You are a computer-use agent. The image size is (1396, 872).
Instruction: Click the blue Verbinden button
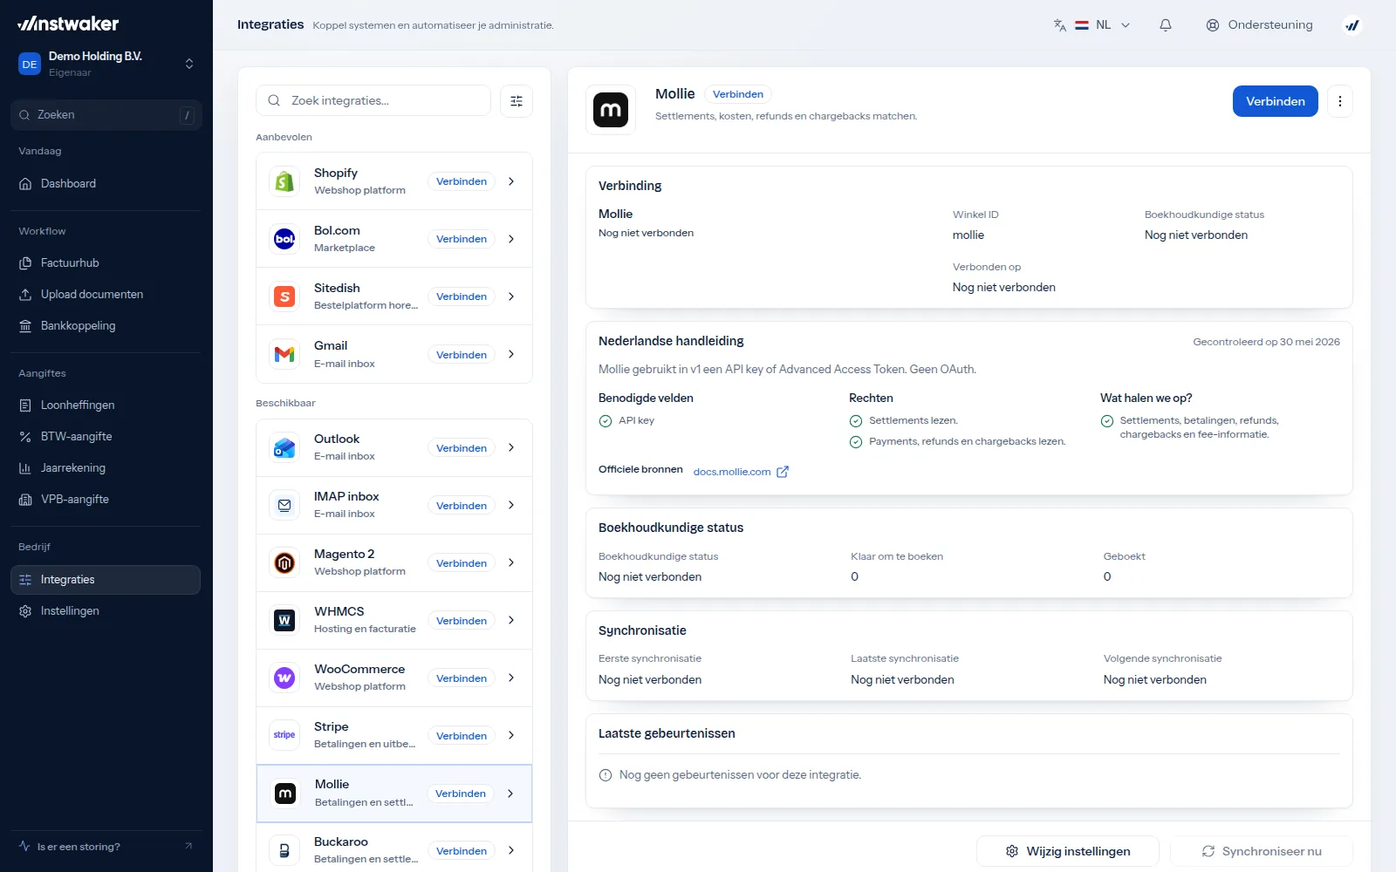click(1276, 101)
